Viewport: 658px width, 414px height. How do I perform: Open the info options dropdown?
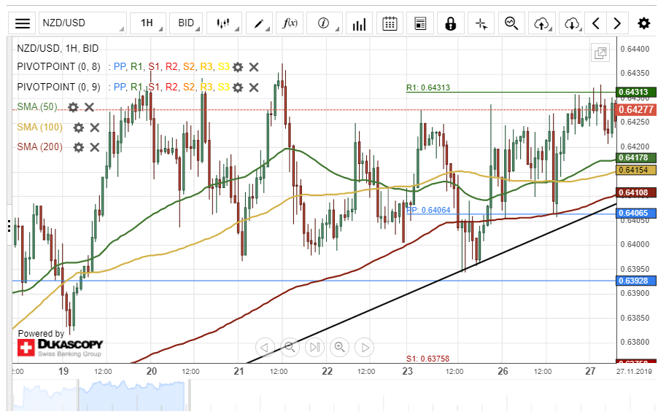click(x=325, y=23)
